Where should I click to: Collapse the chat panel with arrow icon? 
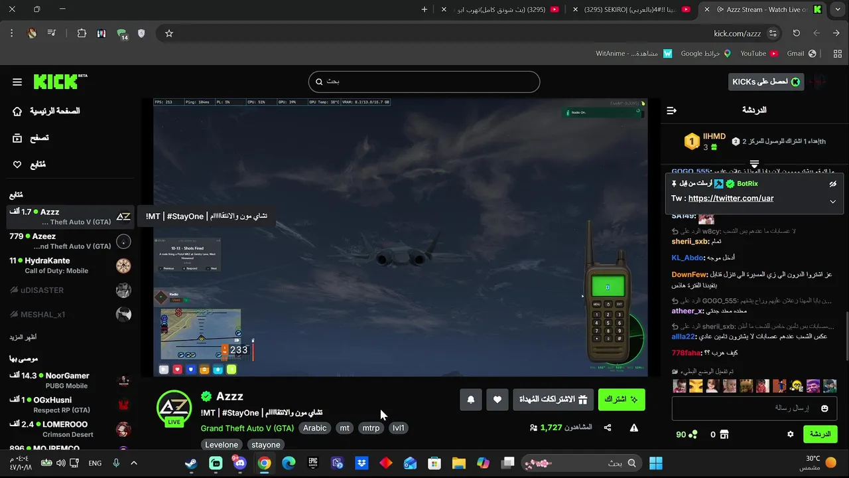click(672, 110)
